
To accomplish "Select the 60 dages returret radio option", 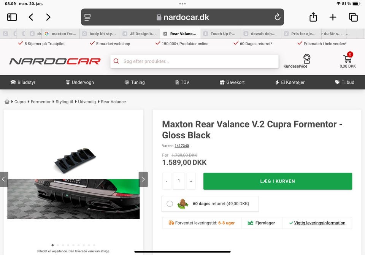I will click(170, 204).
